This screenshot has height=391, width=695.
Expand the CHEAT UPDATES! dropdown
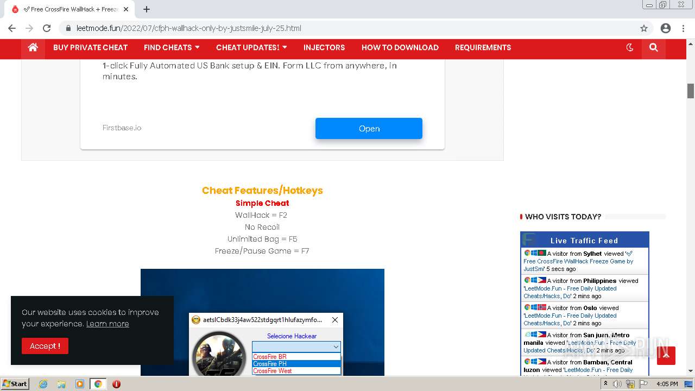251,47
